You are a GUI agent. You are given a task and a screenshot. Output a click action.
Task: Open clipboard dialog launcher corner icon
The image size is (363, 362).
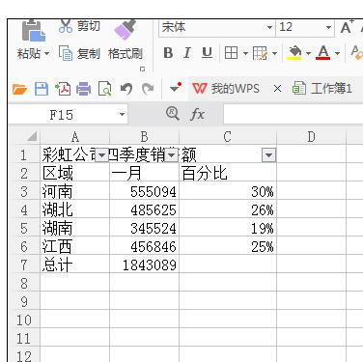click(143, 70)
